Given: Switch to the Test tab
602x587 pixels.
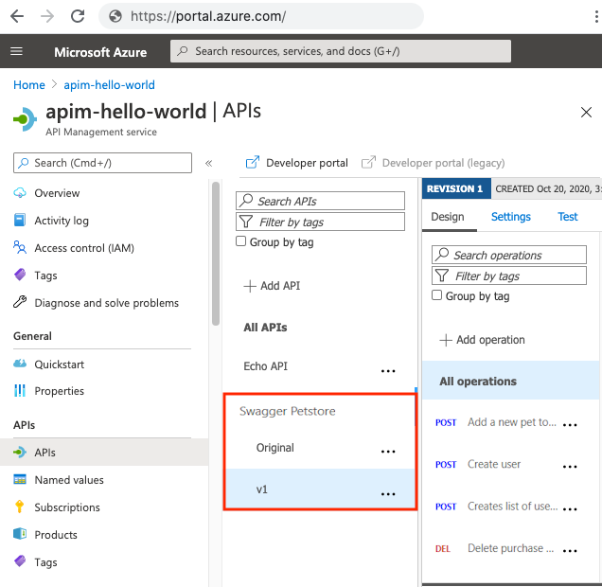Looking at the screenshot, I should 567,217.
